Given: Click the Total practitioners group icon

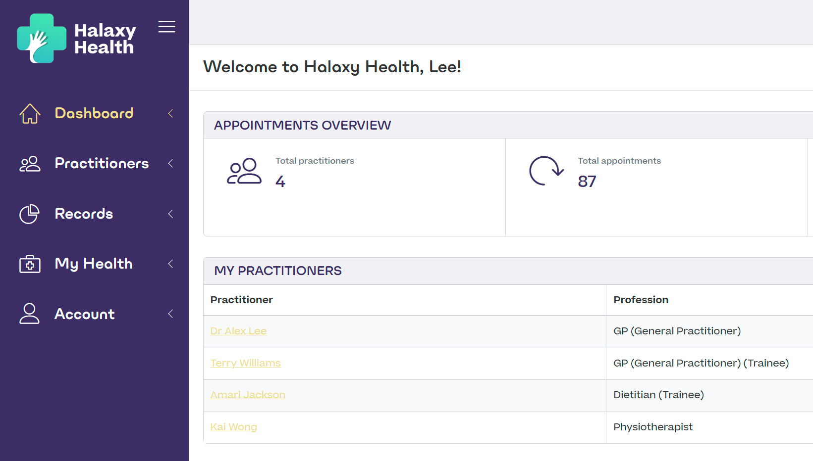Looking at the screenshot, I should pyautogui.click(x=244, y=171).
